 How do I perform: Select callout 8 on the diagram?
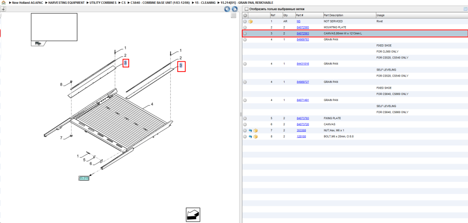click(61, 84)
